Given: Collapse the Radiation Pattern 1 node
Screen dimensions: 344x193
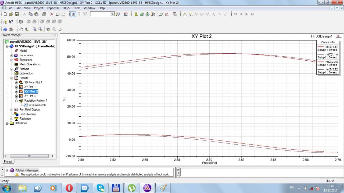Looking at the screenshot, I should (x=16, y=101).
